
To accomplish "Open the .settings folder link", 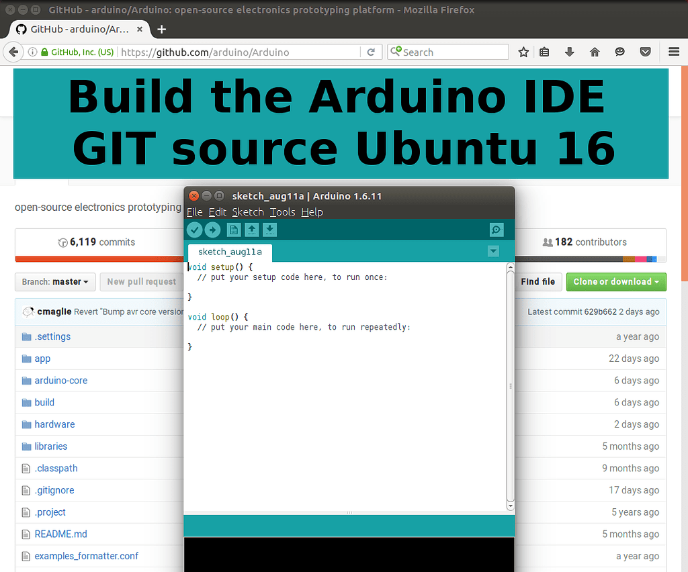I will (52, 336).
